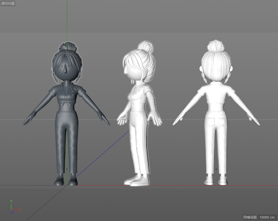Screen dimensions: 278x221
Task: Click the blue Z axis label in the gizmo
Action: (x=12, y=212)
